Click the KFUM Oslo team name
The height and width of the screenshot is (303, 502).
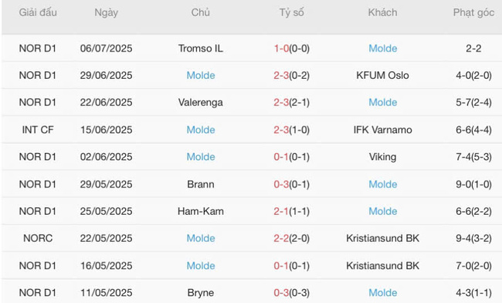coord(382,75)
